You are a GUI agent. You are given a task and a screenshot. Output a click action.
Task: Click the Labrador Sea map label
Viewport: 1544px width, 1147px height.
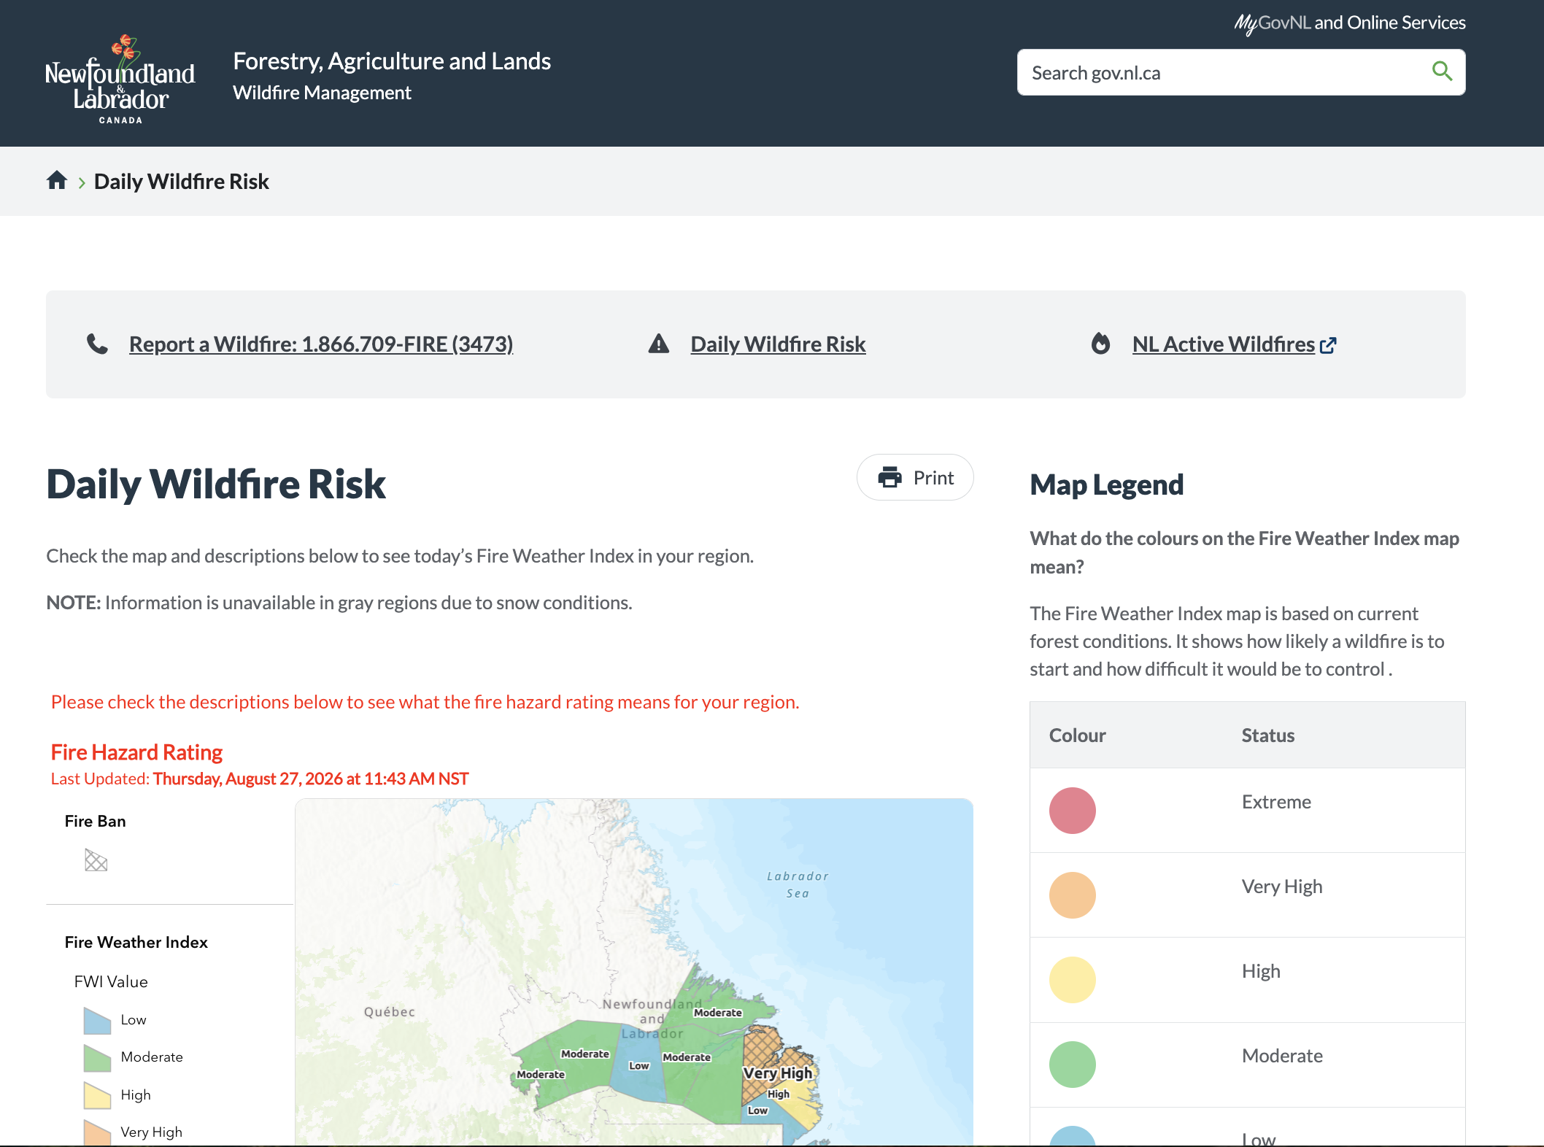coord(798,884)
